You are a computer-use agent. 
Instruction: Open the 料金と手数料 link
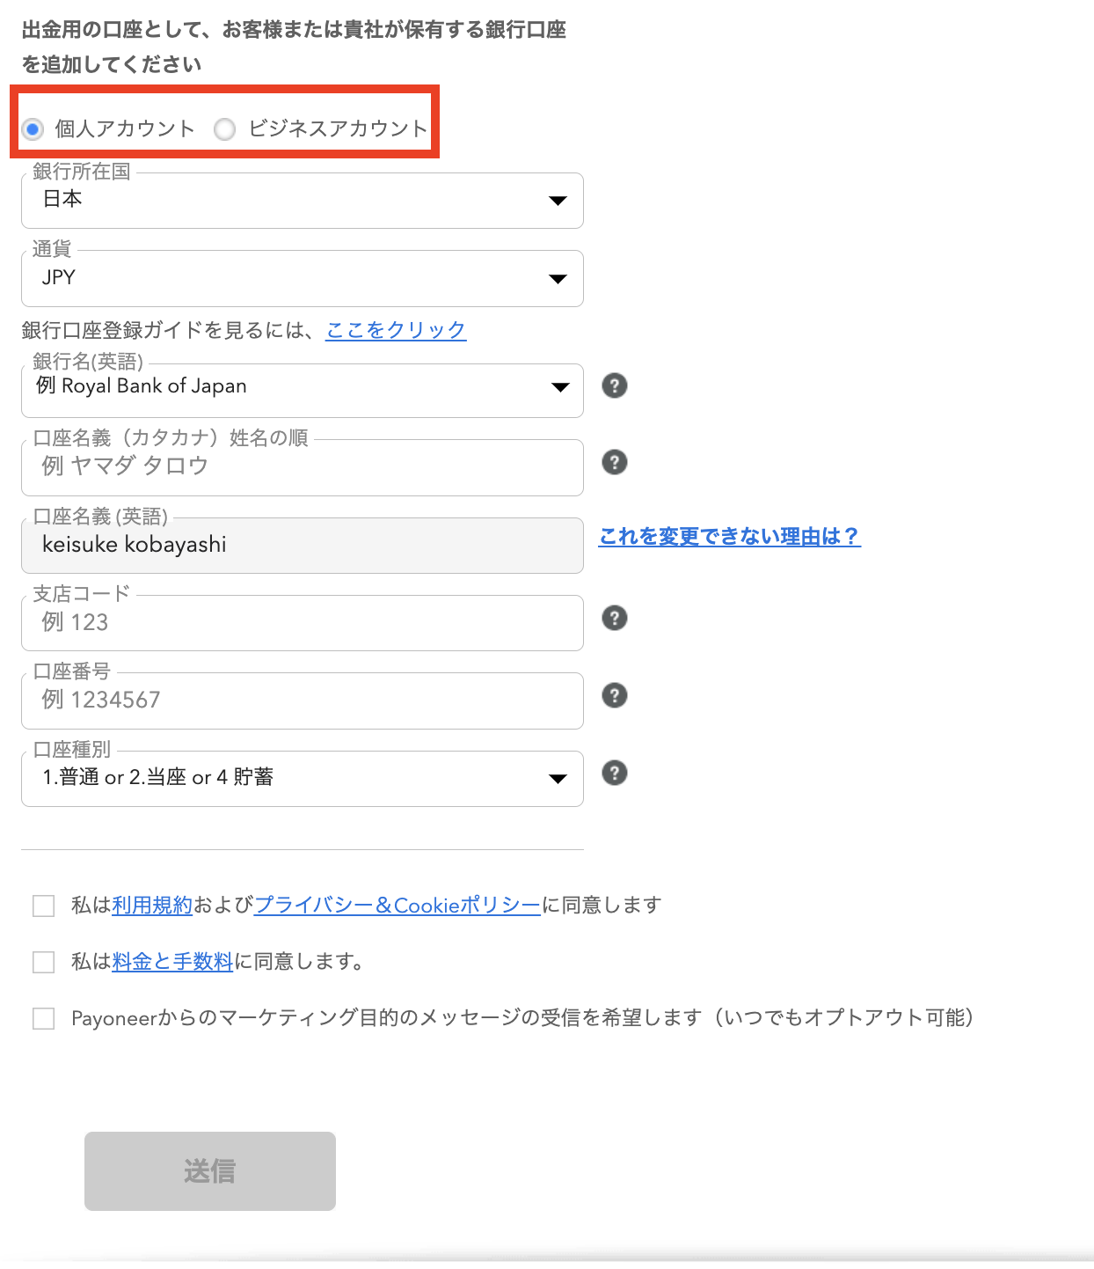click(172, 961)
